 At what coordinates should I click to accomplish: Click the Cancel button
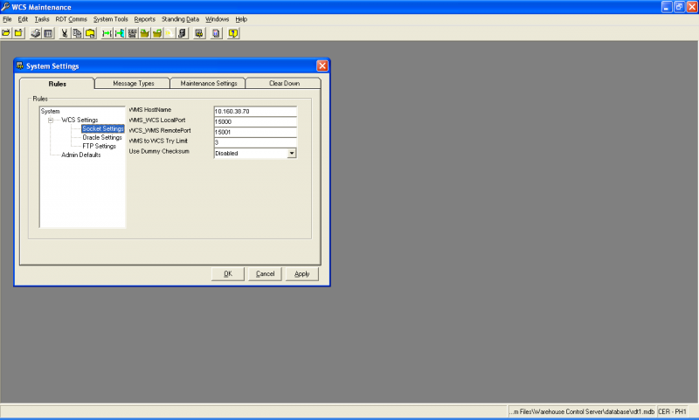coord(265,274)
